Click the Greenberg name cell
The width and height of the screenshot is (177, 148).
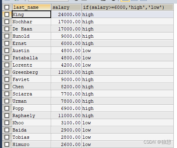click(x=31, y=72)
